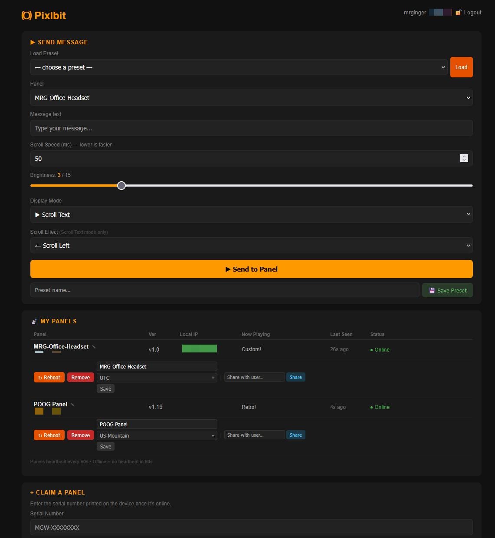Screen dimensions: 495x538
Task: Expand the Panel selection dropdown
Action: click(251, 98)
